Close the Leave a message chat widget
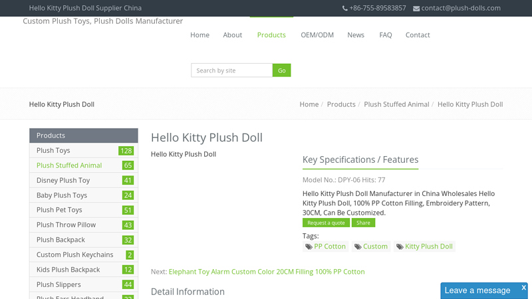The height and width of the screenshot is (299, 532). coord(523,288)
